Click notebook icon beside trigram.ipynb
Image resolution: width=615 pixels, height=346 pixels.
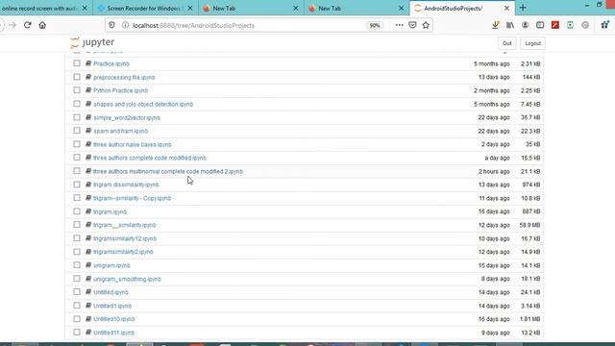pyautogui.click(x=88, y=211)
